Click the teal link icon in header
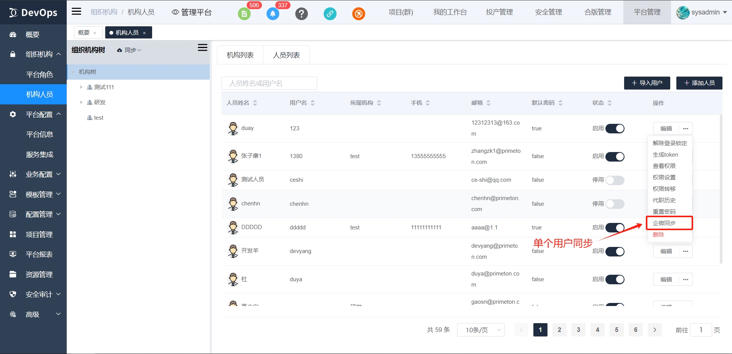 (x=330, y=14)
